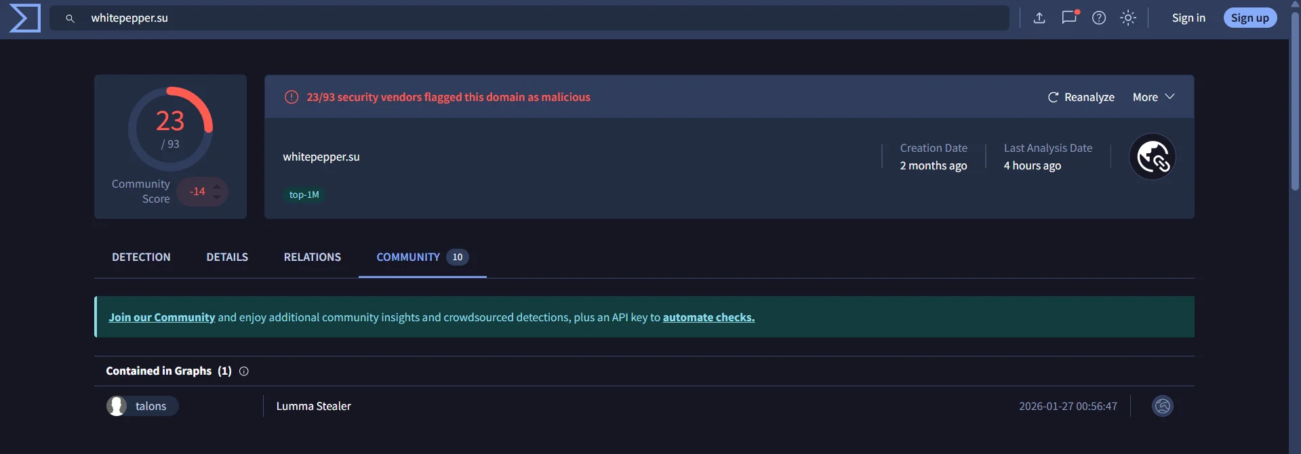This screenshot has width=1301, height=454.
Task: Click the domain globe link icon
Action: tap(1153, 157)
